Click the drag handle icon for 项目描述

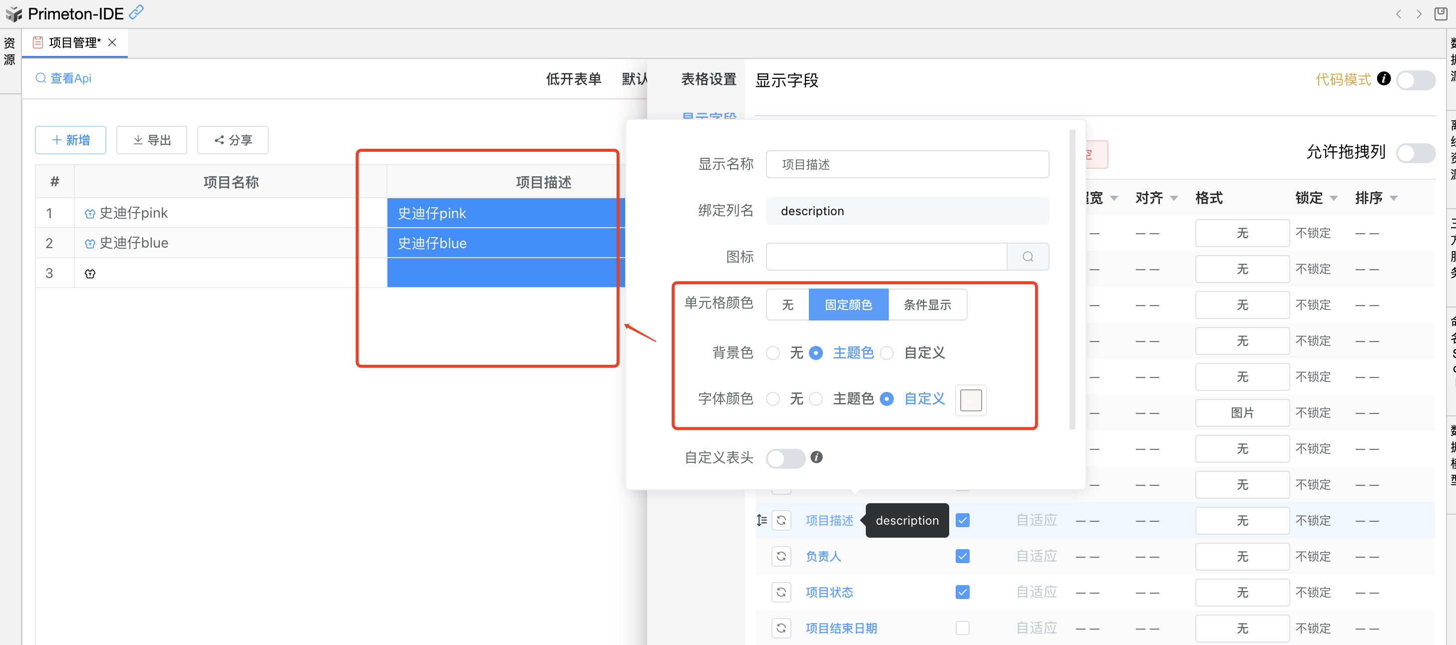[x=762, y=520]
